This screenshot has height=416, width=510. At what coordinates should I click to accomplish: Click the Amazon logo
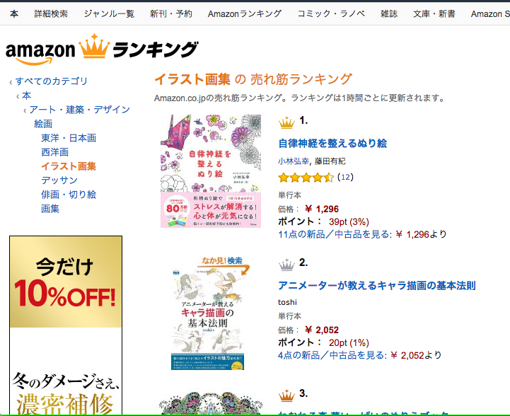pos(40,52)
